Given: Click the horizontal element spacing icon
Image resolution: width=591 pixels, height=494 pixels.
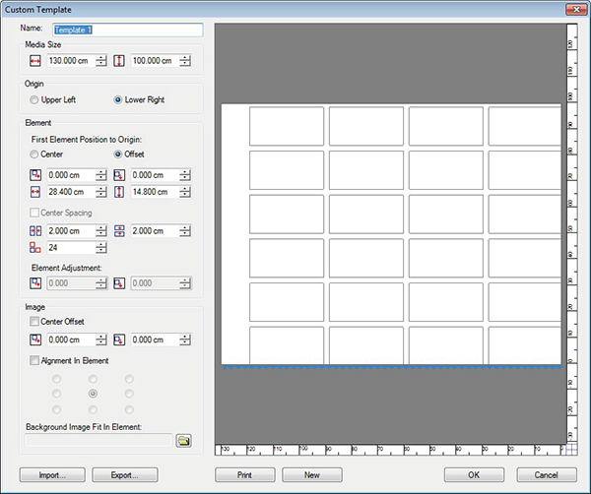Looking at the screenshot, I should pyautogui.click(x=36, y=230).
